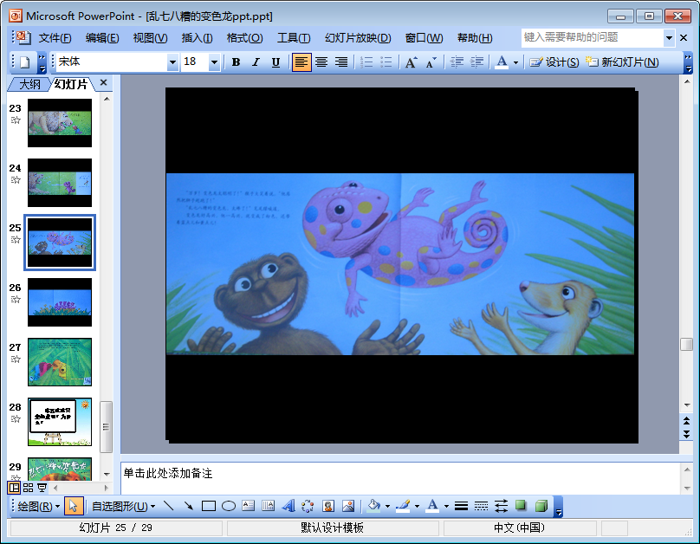
Task: Select slide 24 thumbnail
Action: pyautogui.click(x=60, y=183)
